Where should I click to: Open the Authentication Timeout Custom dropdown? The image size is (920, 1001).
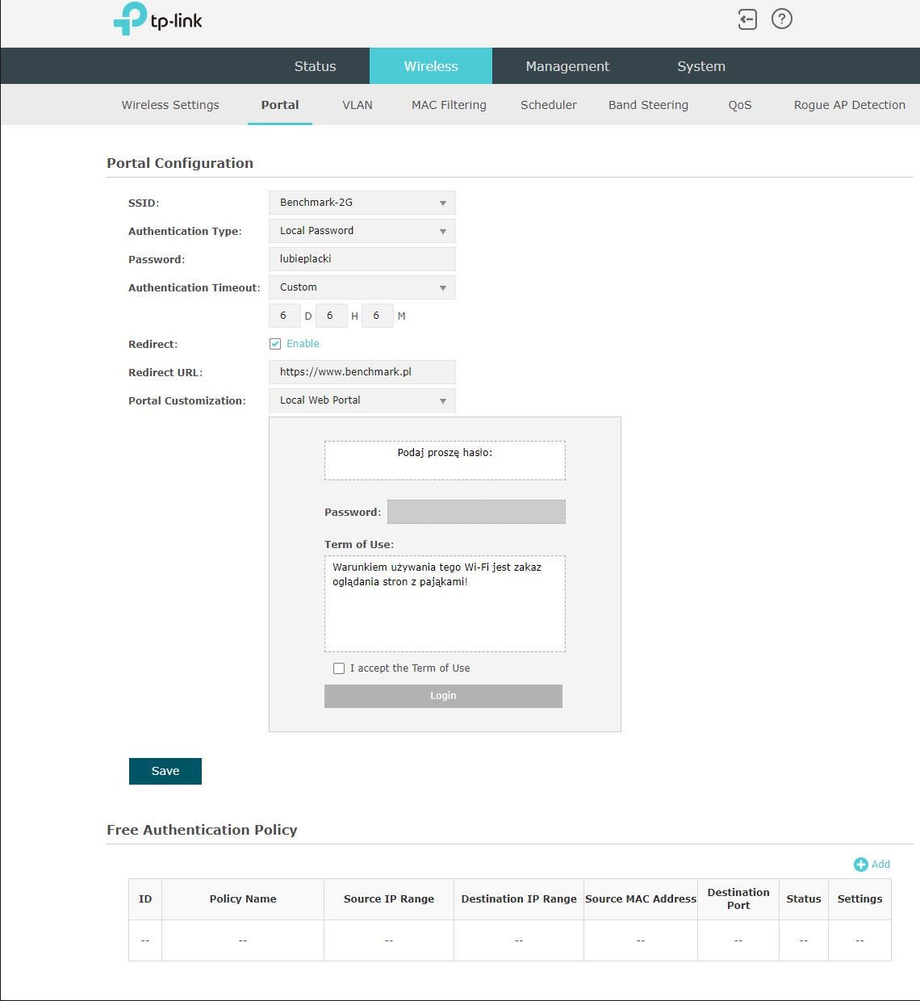(362, 287)
